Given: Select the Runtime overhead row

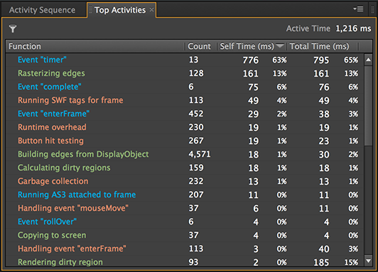Looking at the screenshot, I should (x=185, y=127).
